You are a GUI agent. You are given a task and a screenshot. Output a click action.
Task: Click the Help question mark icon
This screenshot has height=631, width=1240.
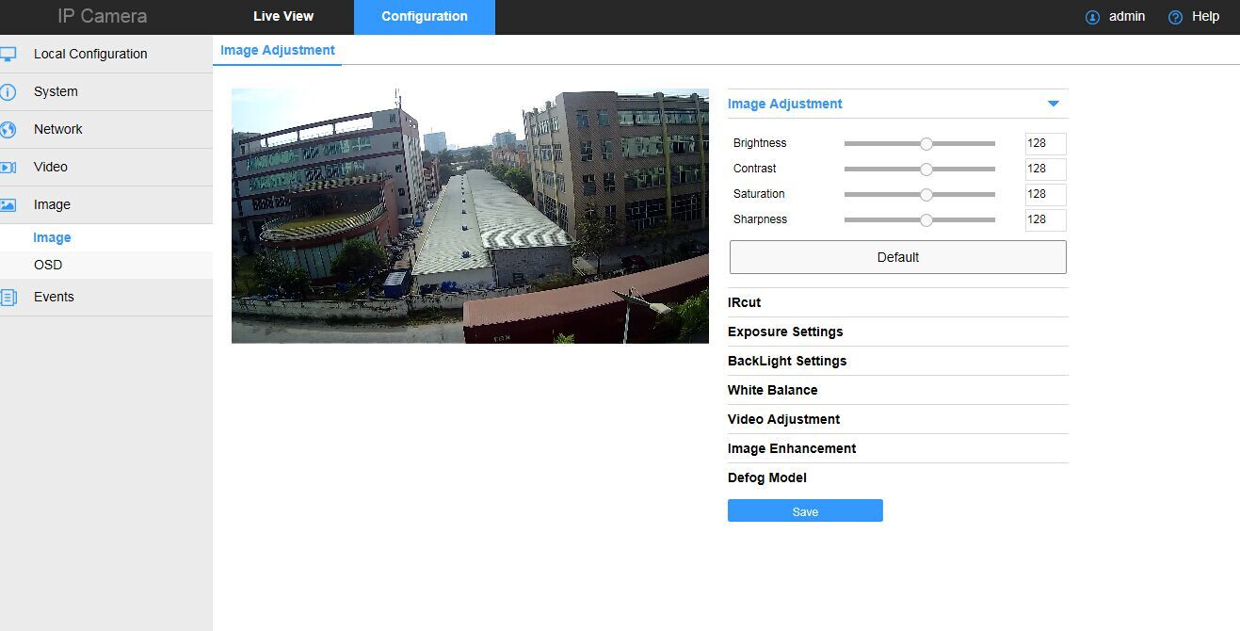pos(1175,17)
